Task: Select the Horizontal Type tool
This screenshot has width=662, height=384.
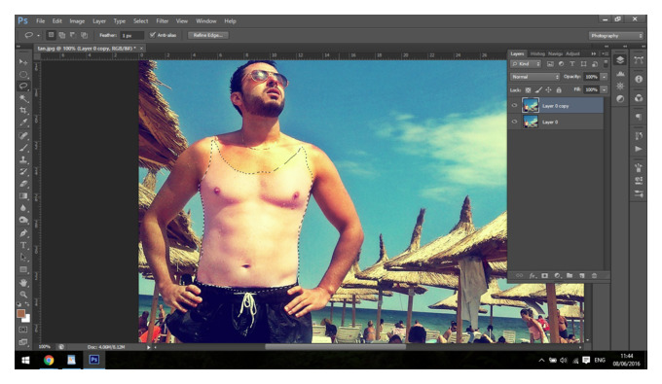Action: coord(22,245)
